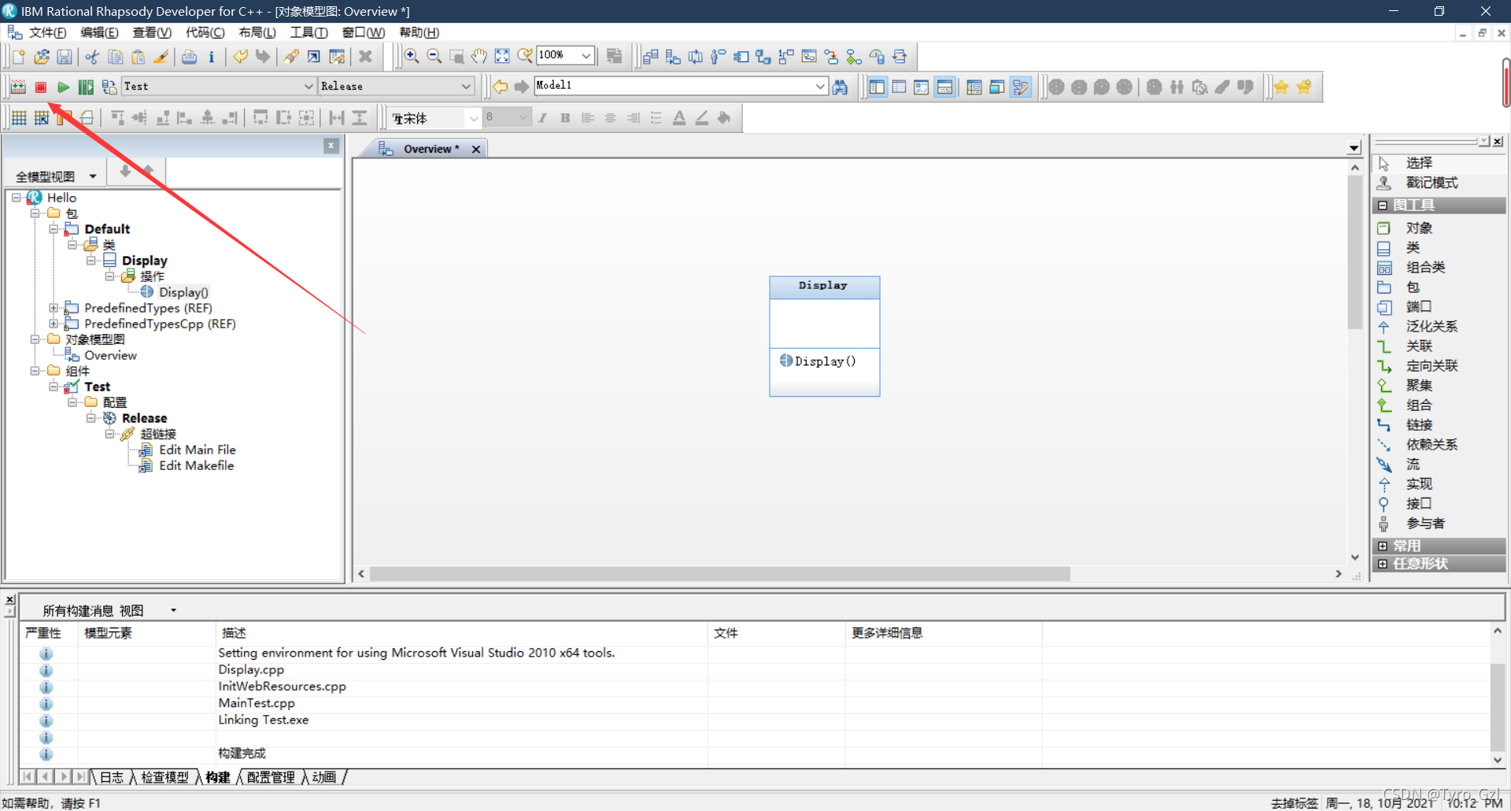Save the model with the floppy disk icon

[65, 57]
